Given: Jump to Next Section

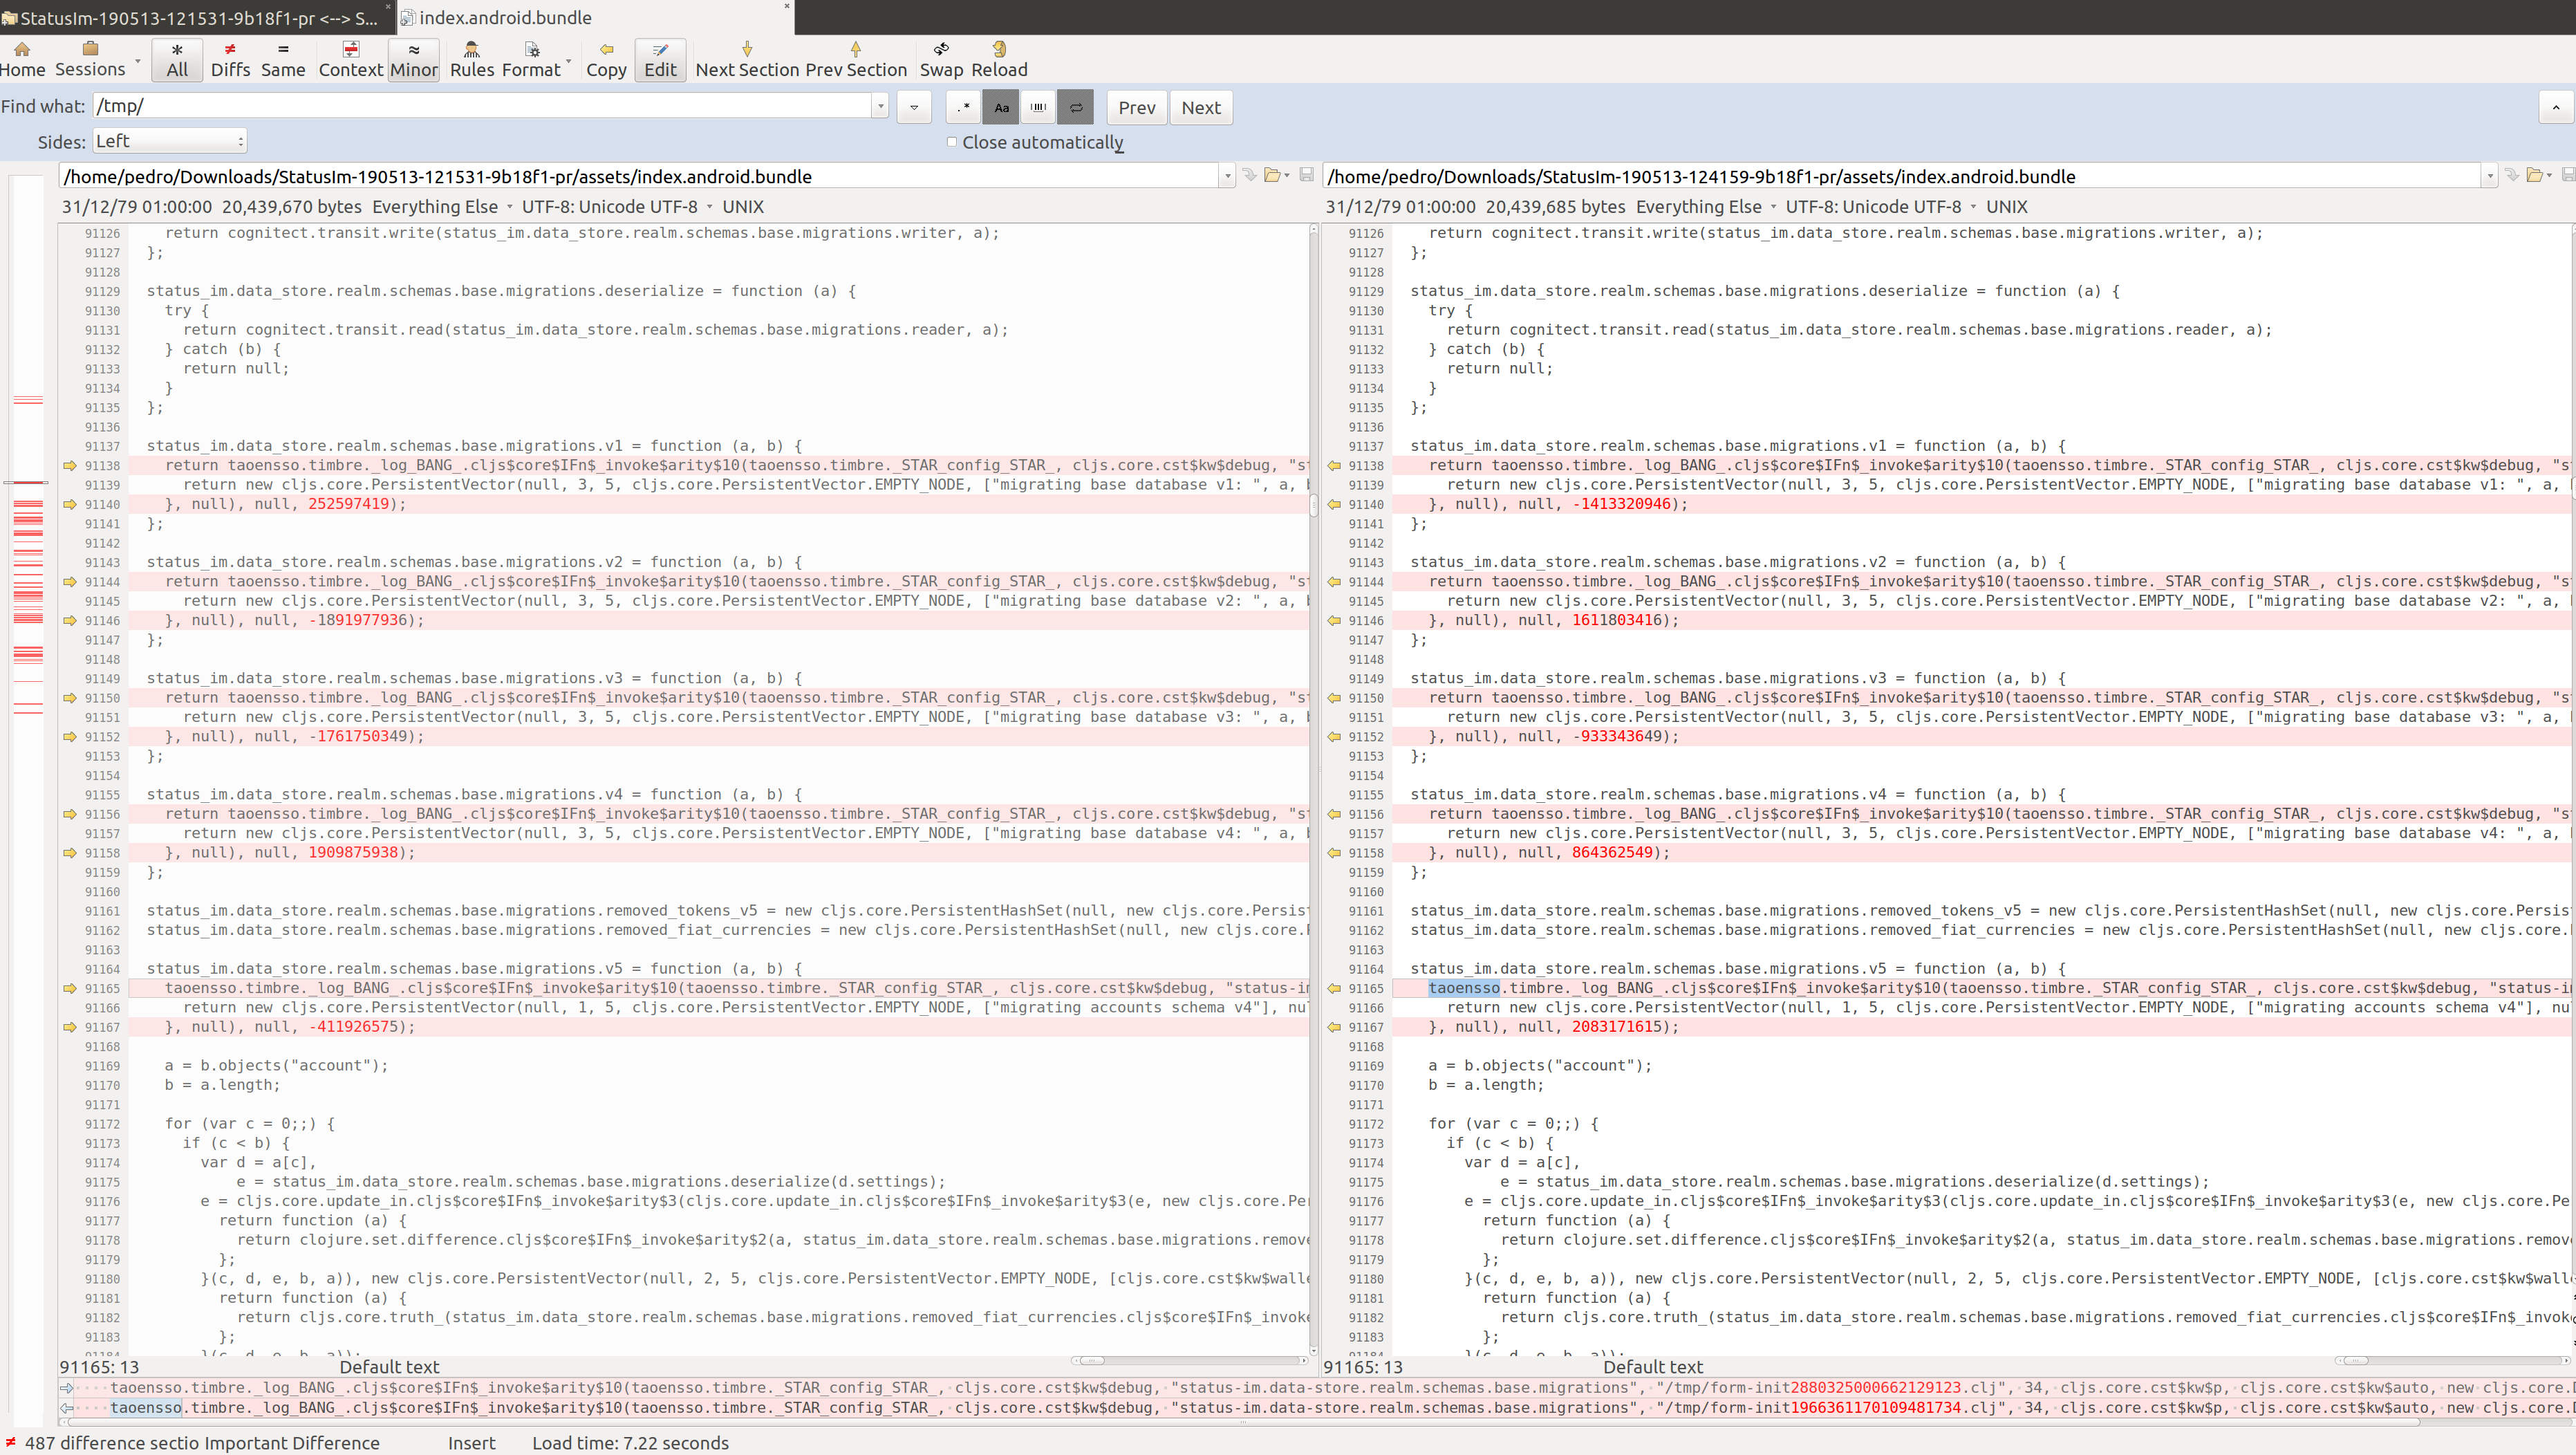Looking at the screenshot, I should click(x=747, y=60).
